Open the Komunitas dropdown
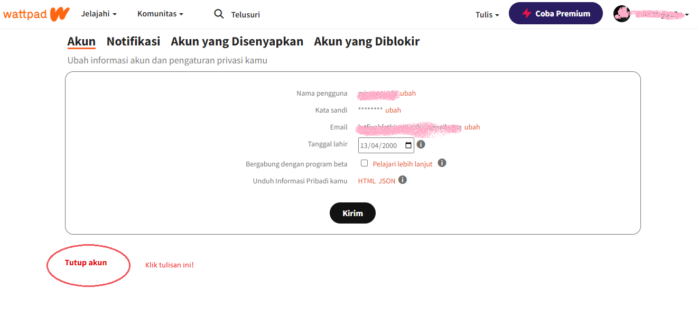 pos(160,14)
